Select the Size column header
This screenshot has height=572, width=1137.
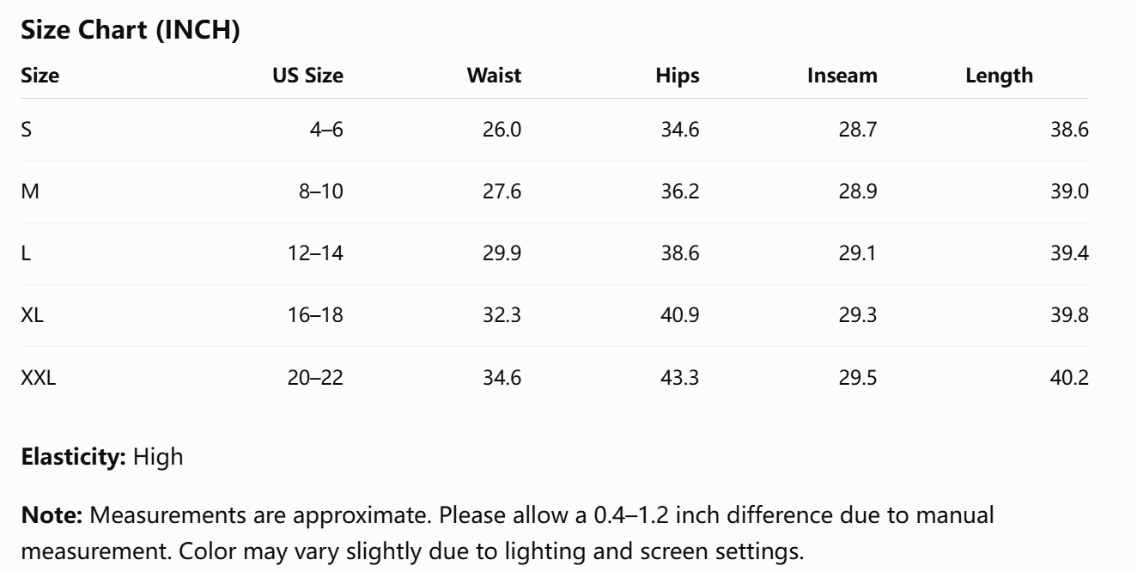point(40,76)
